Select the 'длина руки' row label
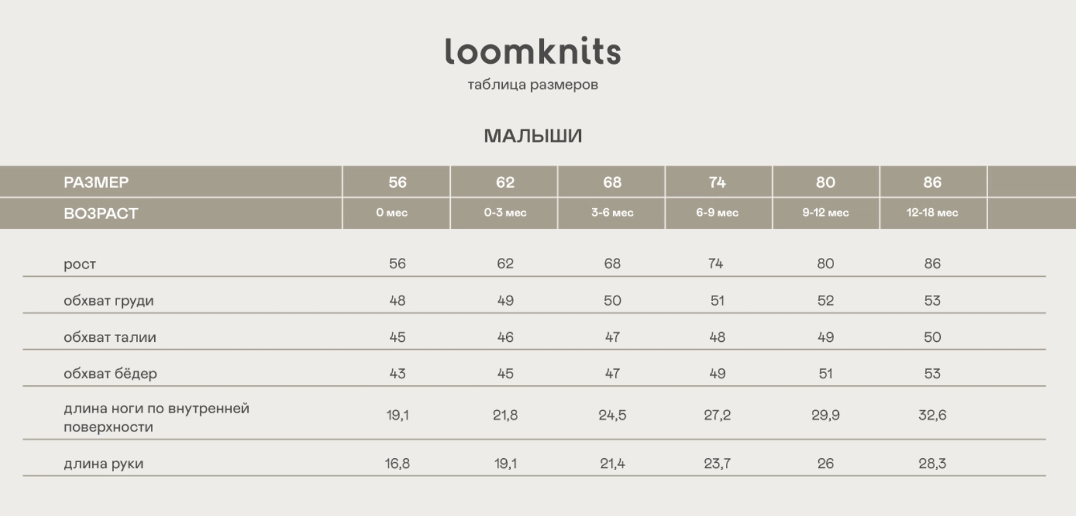The height and width of the screenshot is (516, 1076). [x=103, y=463]
